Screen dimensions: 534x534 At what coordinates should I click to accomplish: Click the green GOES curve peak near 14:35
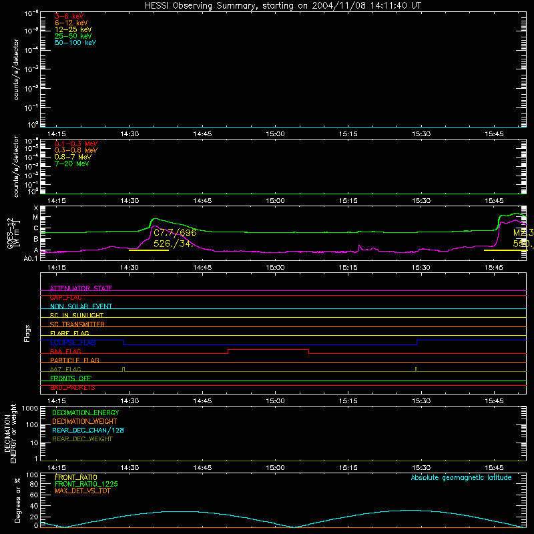point(156,219)
